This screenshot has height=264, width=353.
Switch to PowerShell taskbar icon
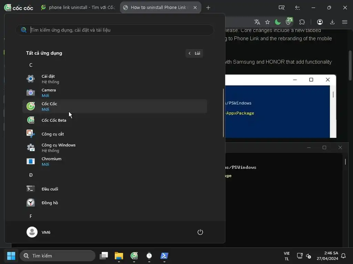point(164,256)
